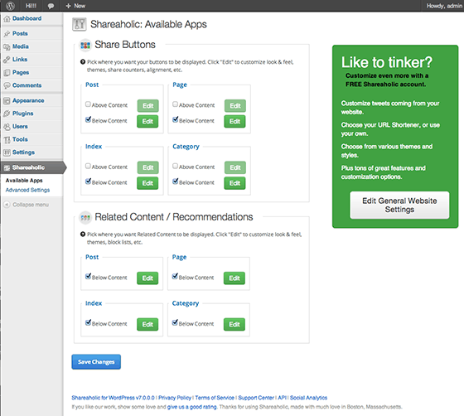Click the give us a good rating link
The height and width of the screenshot is (416, 464).
192,407
